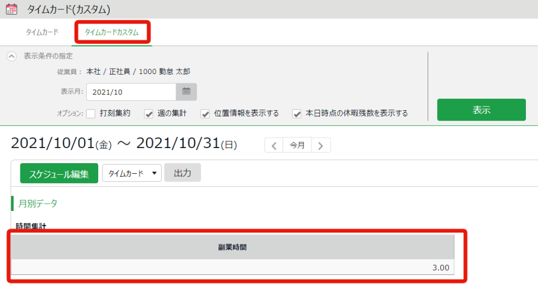Jump to 今月 in the navigator
Screen dimensions: 538x286
click(297, 145)
